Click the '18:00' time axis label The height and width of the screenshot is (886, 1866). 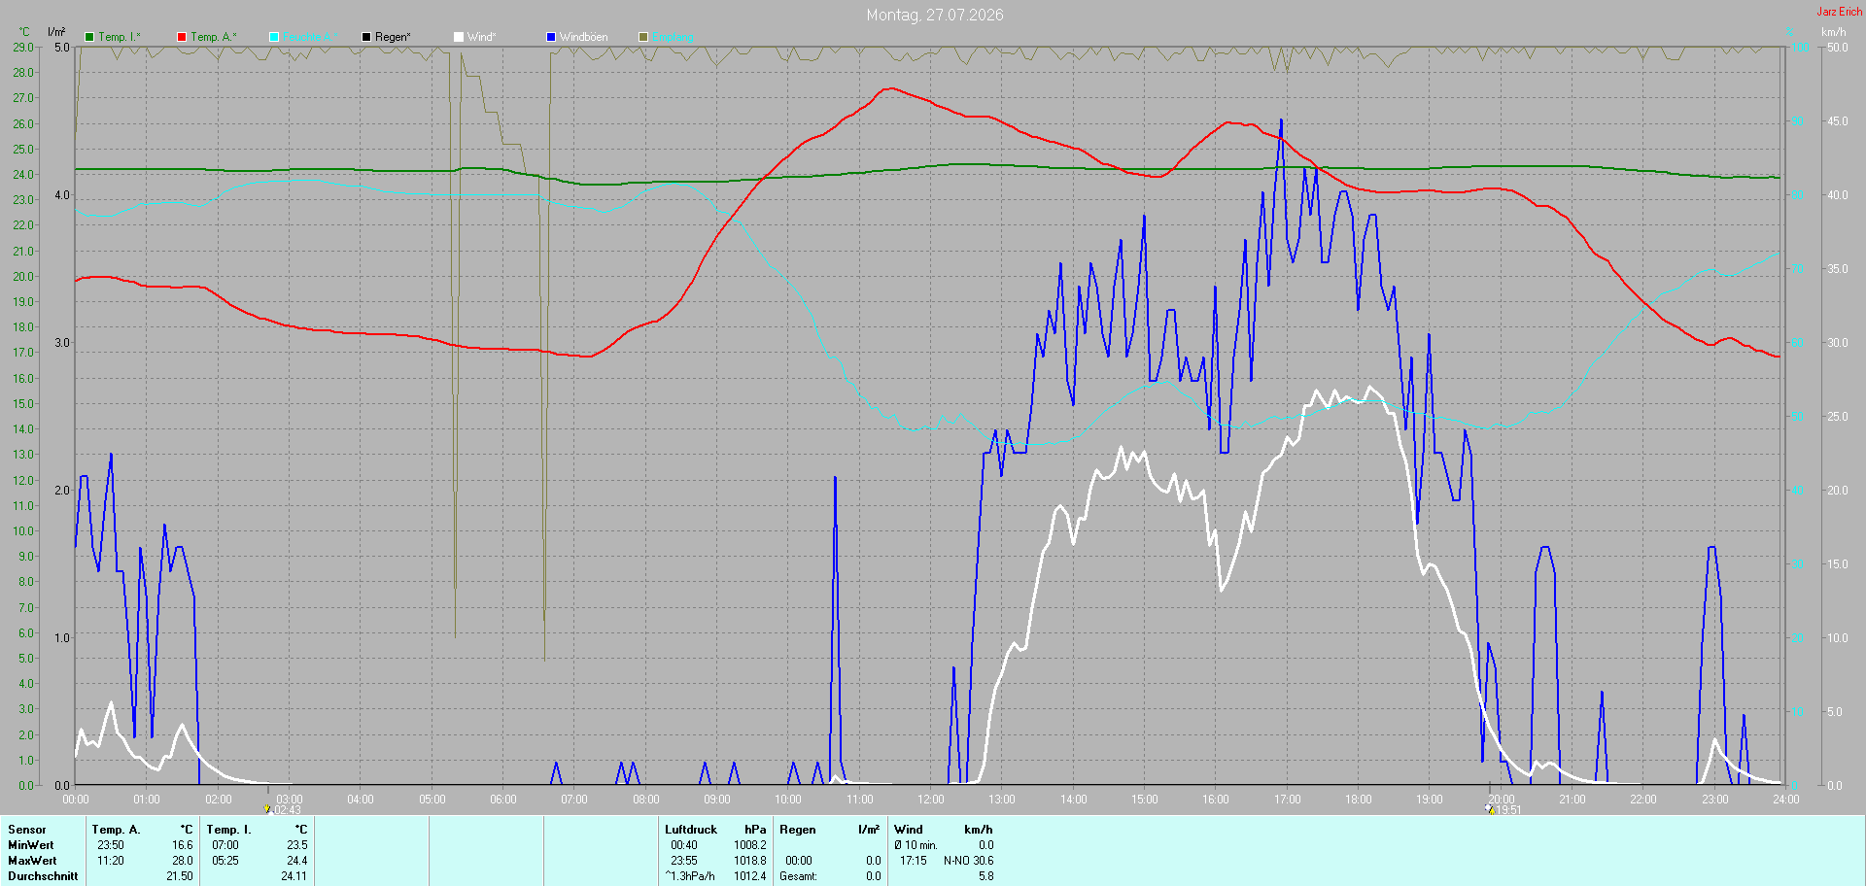(1359, 800)
